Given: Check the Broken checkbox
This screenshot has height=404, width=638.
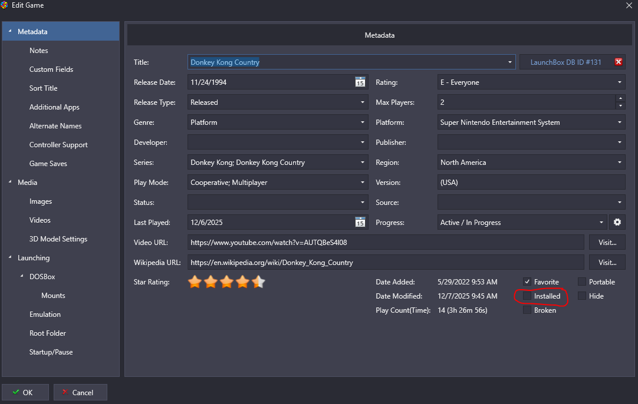Looking at the screenshot, I should coord(527,310).
